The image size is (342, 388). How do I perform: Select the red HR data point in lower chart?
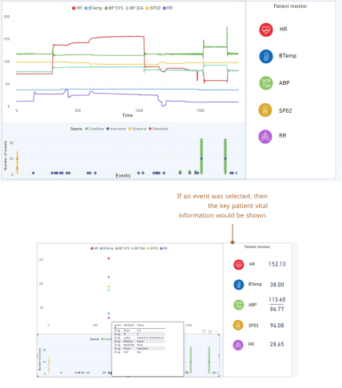tap(109, 258)
